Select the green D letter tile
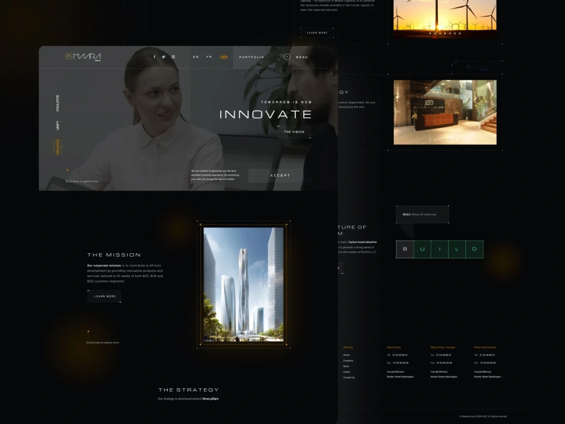This screenshot has height=424, width=565. (475, 249)
